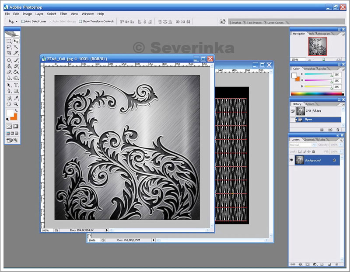Pick the Eyedropper tool
Image resolution: width=350 pixels, height=272 pixels.
[16, 98]
